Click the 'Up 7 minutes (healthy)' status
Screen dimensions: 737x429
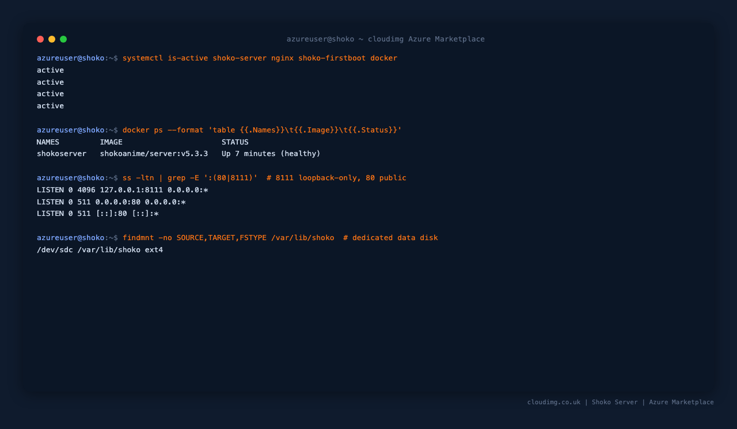pos(271,154)
